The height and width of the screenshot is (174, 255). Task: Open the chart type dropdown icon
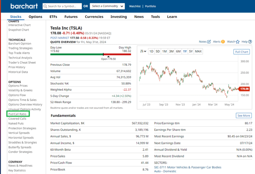(143, 51)
